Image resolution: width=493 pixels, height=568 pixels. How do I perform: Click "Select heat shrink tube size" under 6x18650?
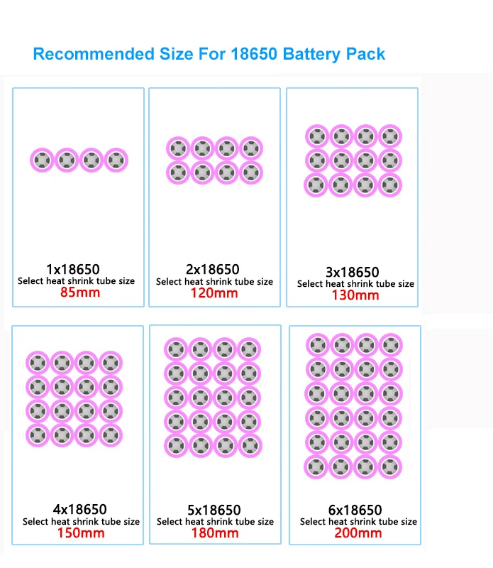(358, 522)
